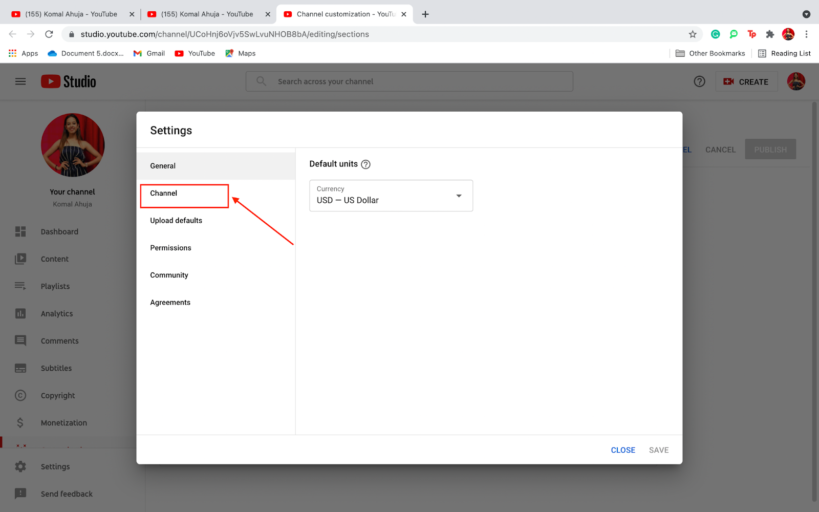Screen dimensions: 819x512
Task: Open the hamburger menu in YouTube Studio
Action: pos(20,81)
